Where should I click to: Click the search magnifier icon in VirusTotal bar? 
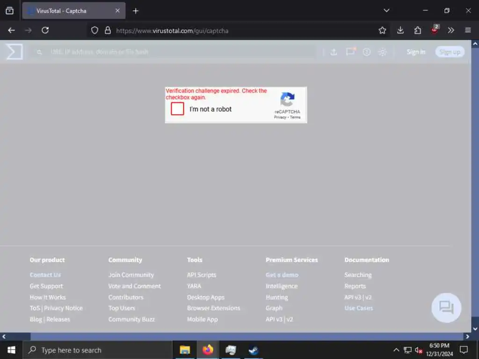pos(39,52)
